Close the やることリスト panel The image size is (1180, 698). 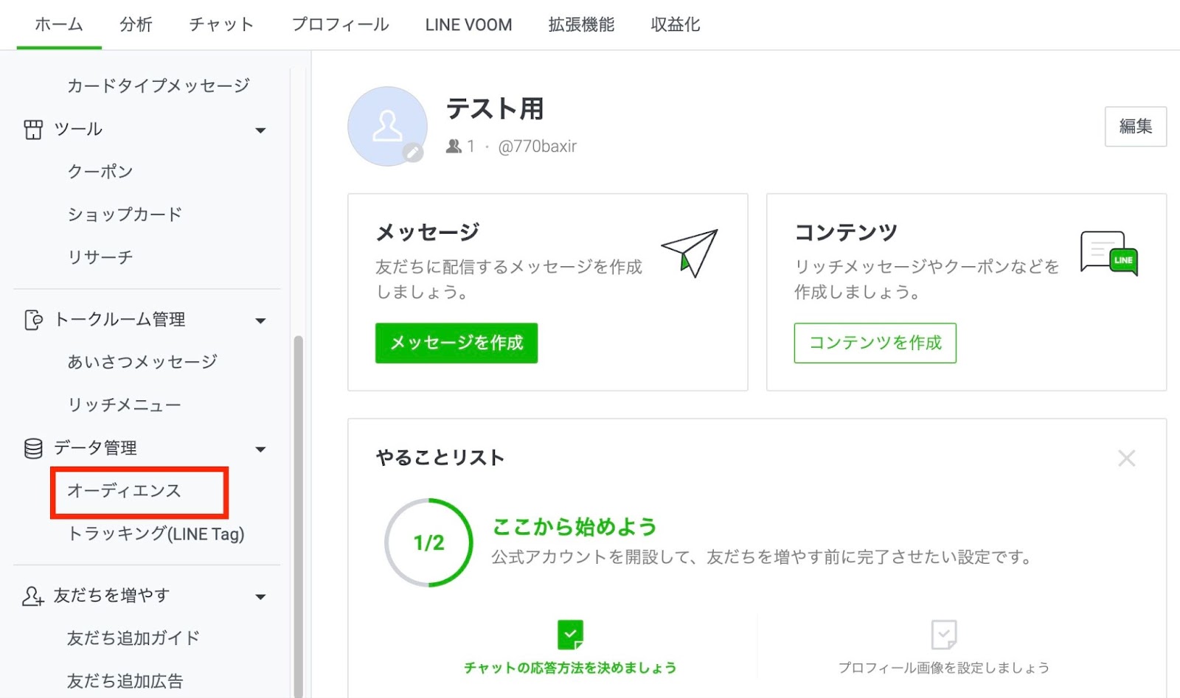[1126, 458]
